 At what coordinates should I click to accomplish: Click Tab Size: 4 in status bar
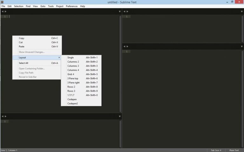click(x=216, y=150)
